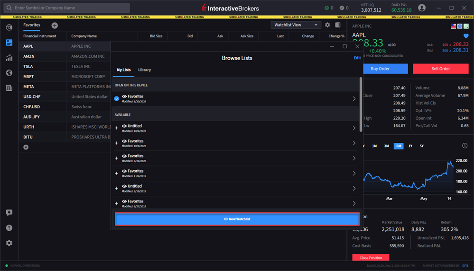Switch to Library tab
Viewport: 474px width, 271px height.
click(145, 70)
